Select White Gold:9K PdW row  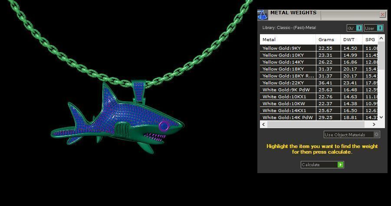click(319, 90)
